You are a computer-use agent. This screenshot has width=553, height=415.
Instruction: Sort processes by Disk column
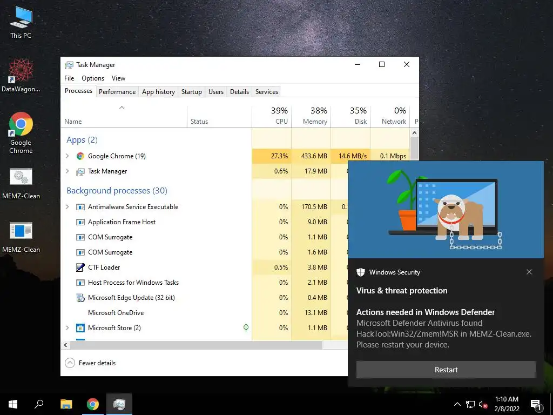click(x=350, y=117)
